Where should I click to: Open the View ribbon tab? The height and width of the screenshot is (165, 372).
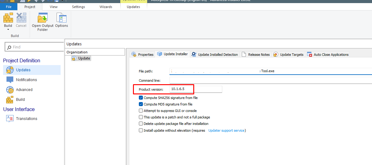click(x=53, y=7)
